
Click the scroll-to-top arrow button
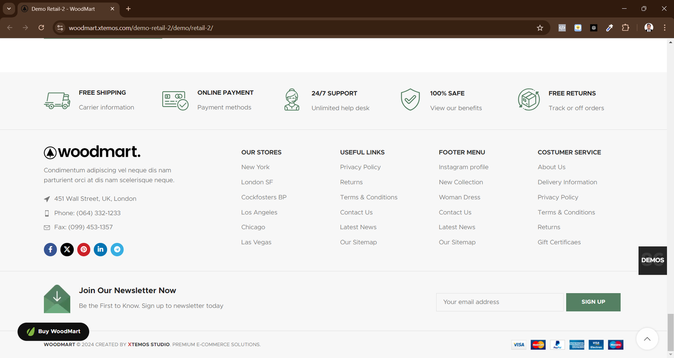coord(647,339)
